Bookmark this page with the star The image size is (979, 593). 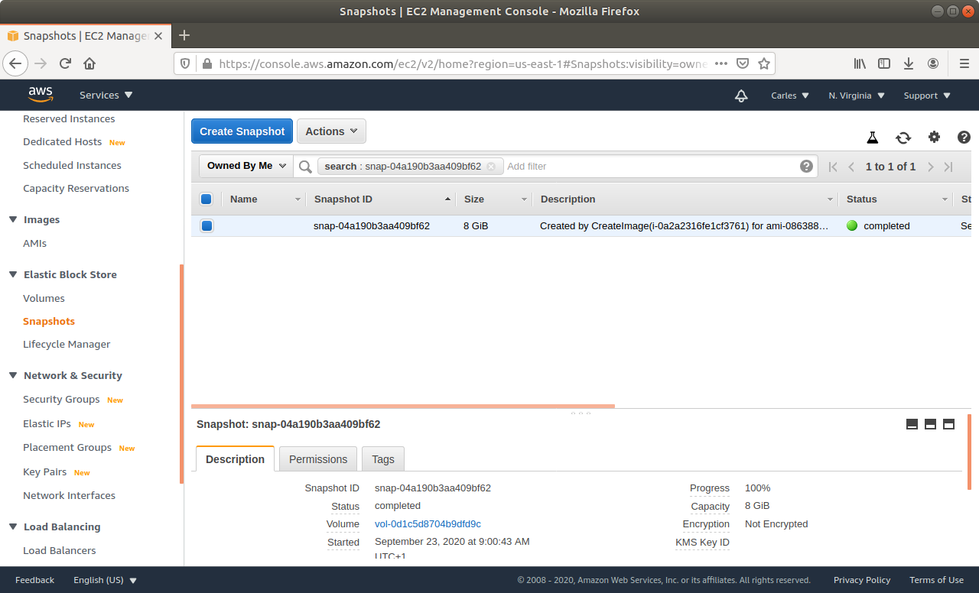[763, 63]
